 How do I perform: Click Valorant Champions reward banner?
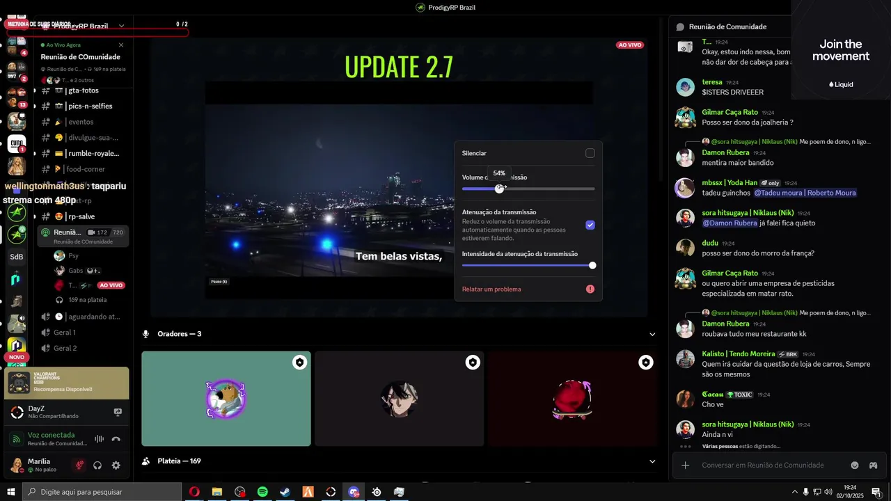[x=67, y=383]
